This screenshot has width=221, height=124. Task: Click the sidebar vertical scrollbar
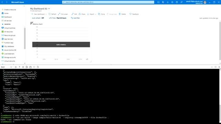(x=25, y=39)
